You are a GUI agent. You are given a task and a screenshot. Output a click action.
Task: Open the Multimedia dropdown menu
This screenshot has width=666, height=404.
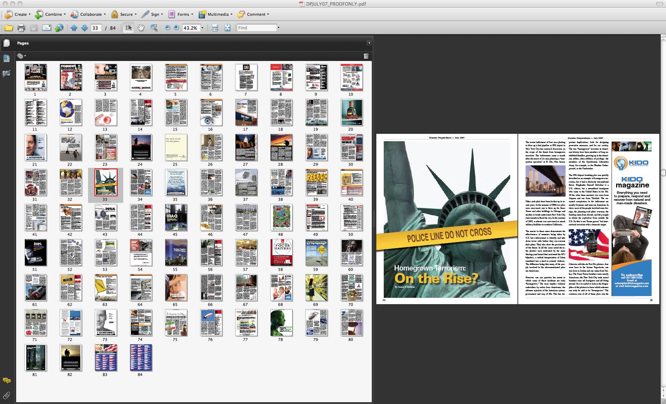pyautogui.click(x=215, y=14)
